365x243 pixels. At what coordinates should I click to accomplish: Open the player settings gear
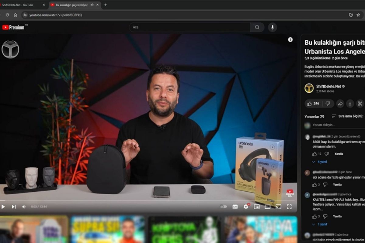pos(246,207)
